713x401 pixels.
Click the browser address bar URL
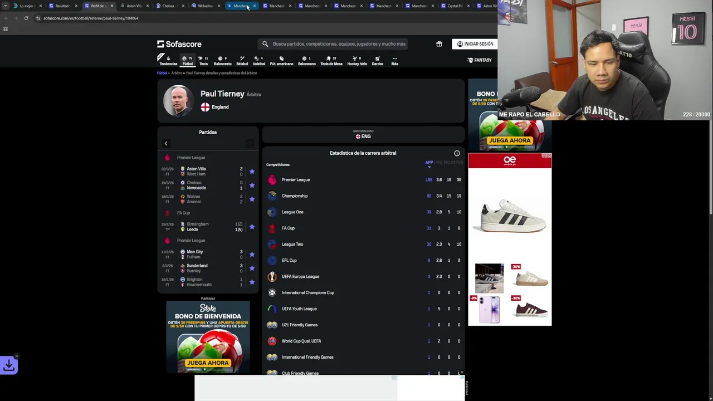pos(91,18)
